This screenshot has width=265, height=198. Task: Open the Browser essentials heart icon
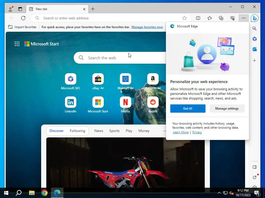[232, 18]
